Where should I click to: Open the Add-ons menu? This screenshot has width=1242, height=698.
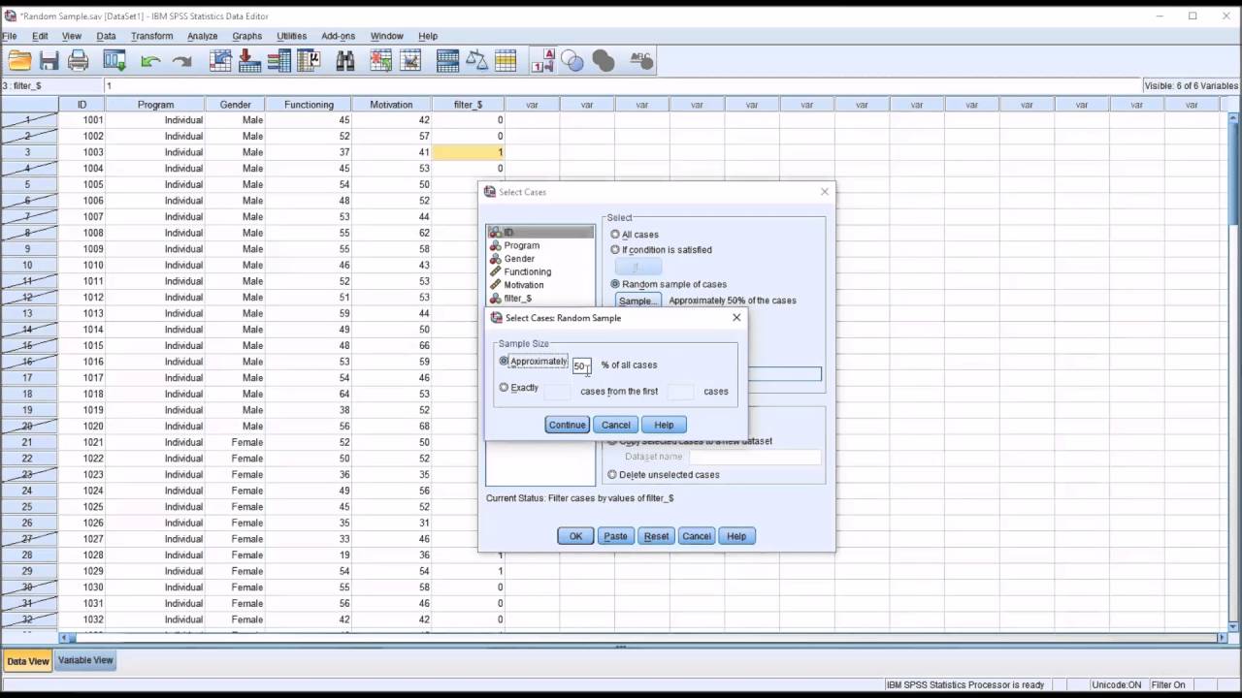click(x=339, y=36)
